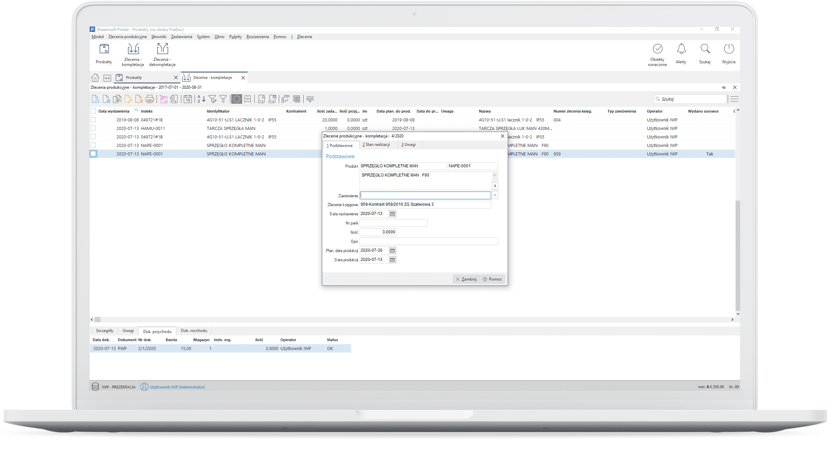Click the tab navigation arrows icon
Screen dimensions: 832x453
pos(107,78)
